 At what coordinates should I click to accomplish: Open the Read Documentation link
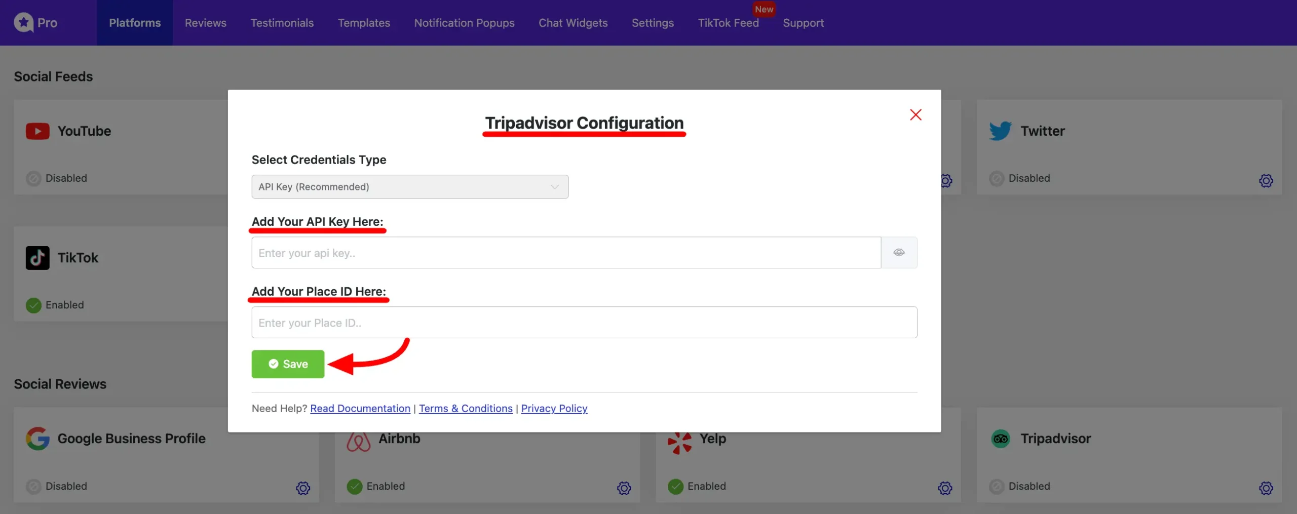[360, 408]
